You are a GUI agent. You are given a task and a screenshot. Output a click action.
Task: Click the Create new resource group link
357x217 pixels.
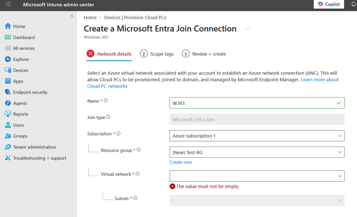pyautogui.click(x=180, y=162)
